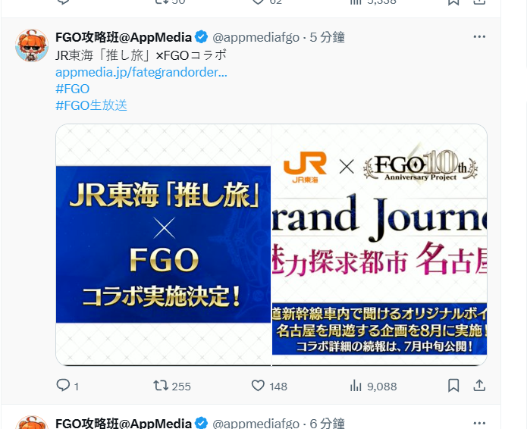The image size is (527, 429).
Task: Share the previous tweet at the top
Action: [x=479, y=2]
